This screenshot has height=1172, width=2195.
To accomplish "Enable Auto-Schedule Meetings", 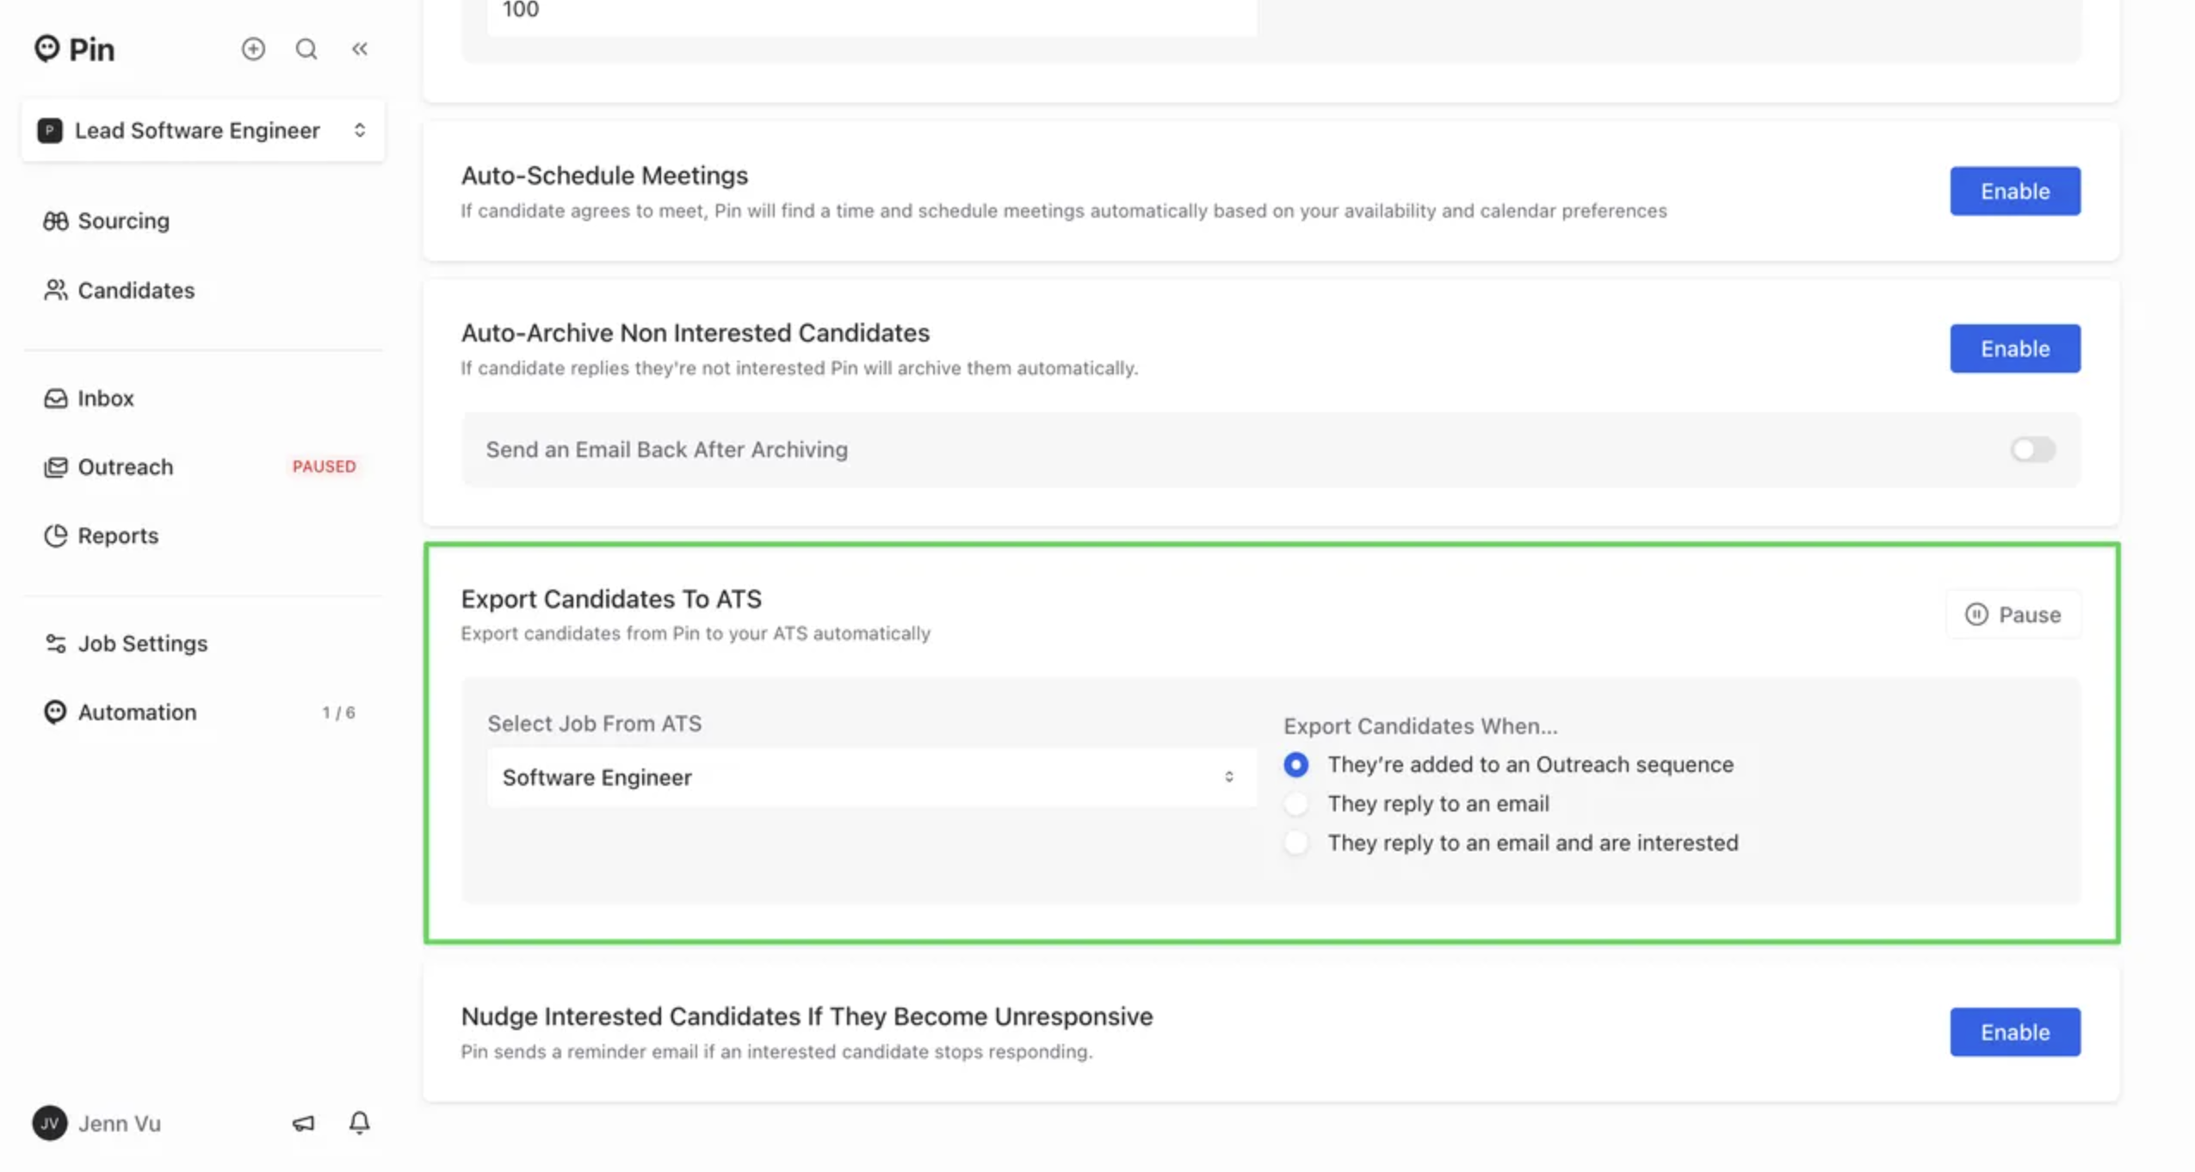I will click(x=2014, y=191).
